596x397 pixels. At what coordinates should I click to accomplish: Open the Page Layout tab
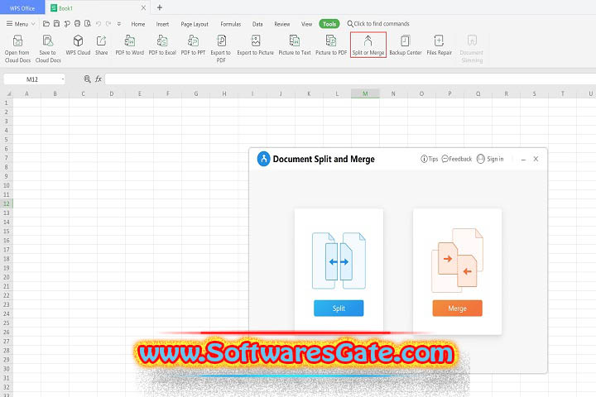click(x=195, y=24)
